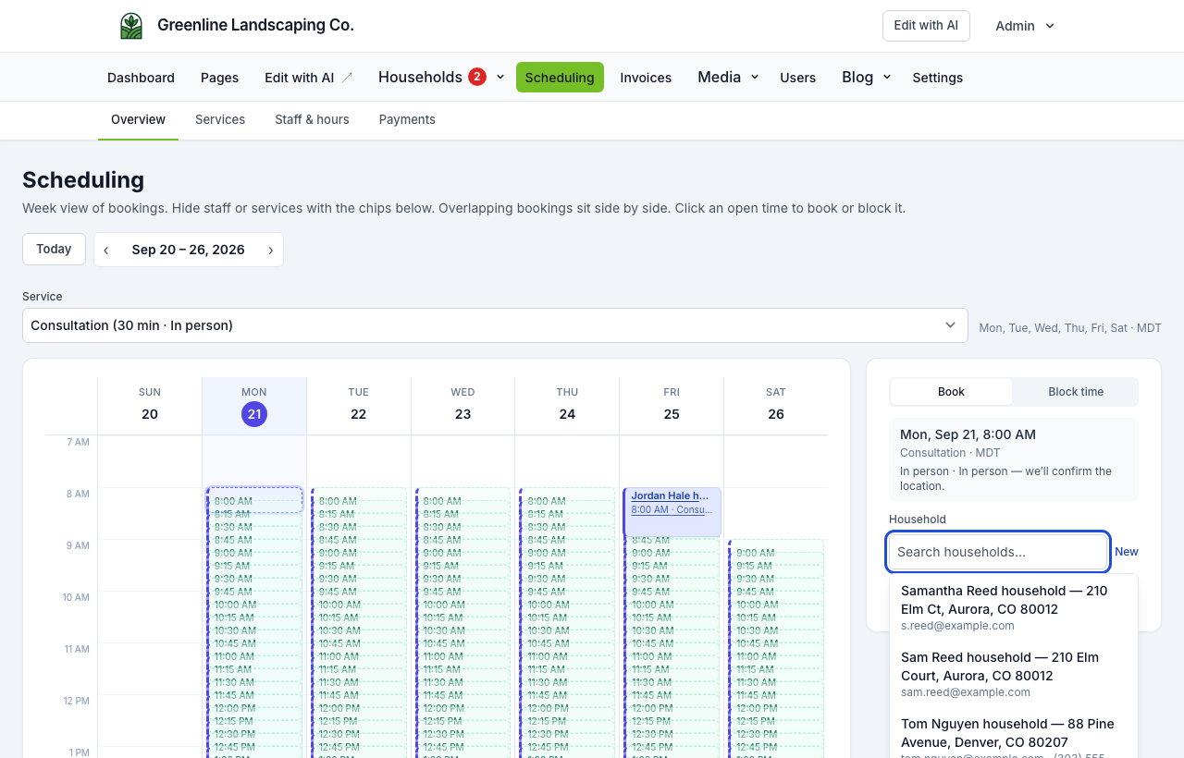This screenshot has width=1184, height=758.
Task: Click the Edit with AI header button
Action: click(926, 26)
